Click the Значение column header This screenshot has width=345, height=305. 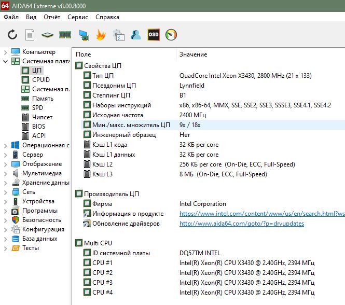pyautogui.click(x=193, y=54)
